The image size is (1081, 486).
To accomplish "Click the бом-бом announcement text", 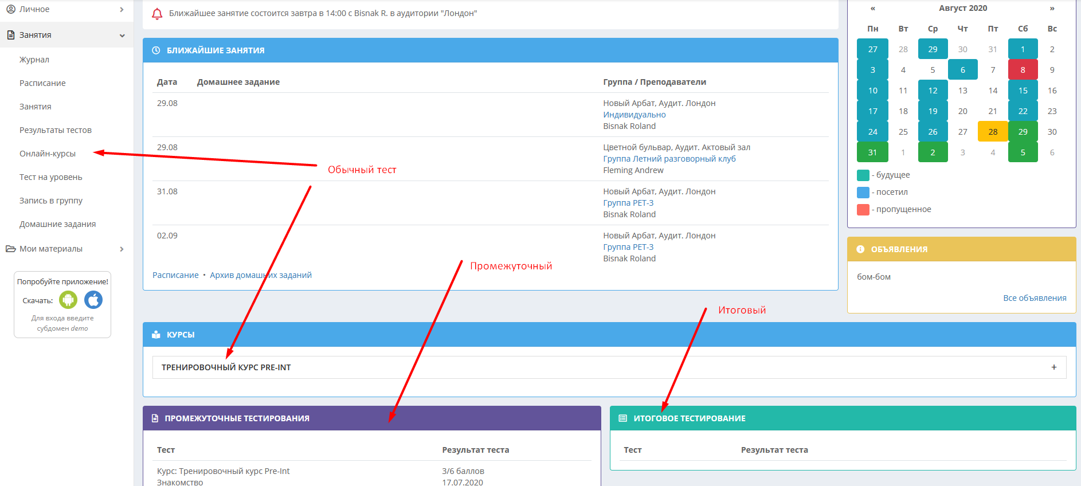I will 874,277.
